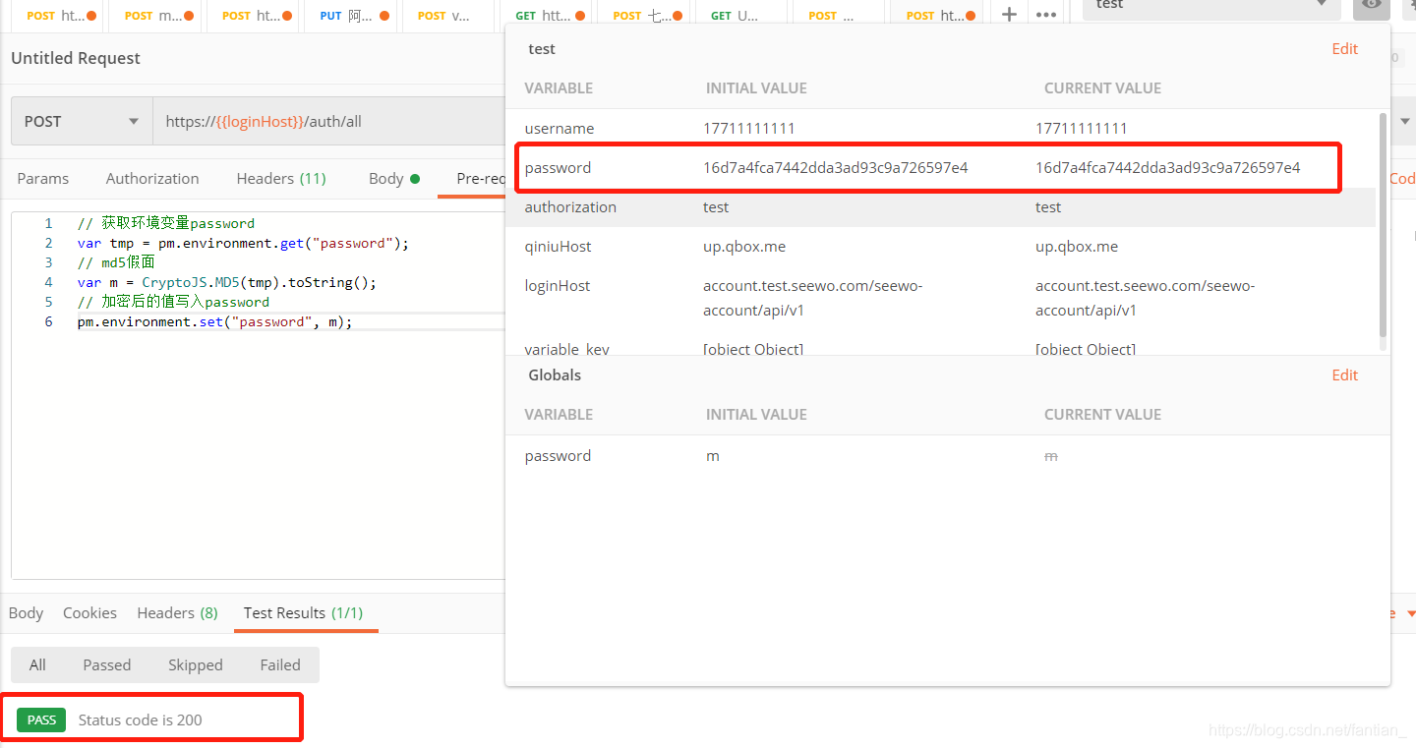1416x748 pixels.
Task: Open the response Cookies tab
Action: (x=89, y=613)
